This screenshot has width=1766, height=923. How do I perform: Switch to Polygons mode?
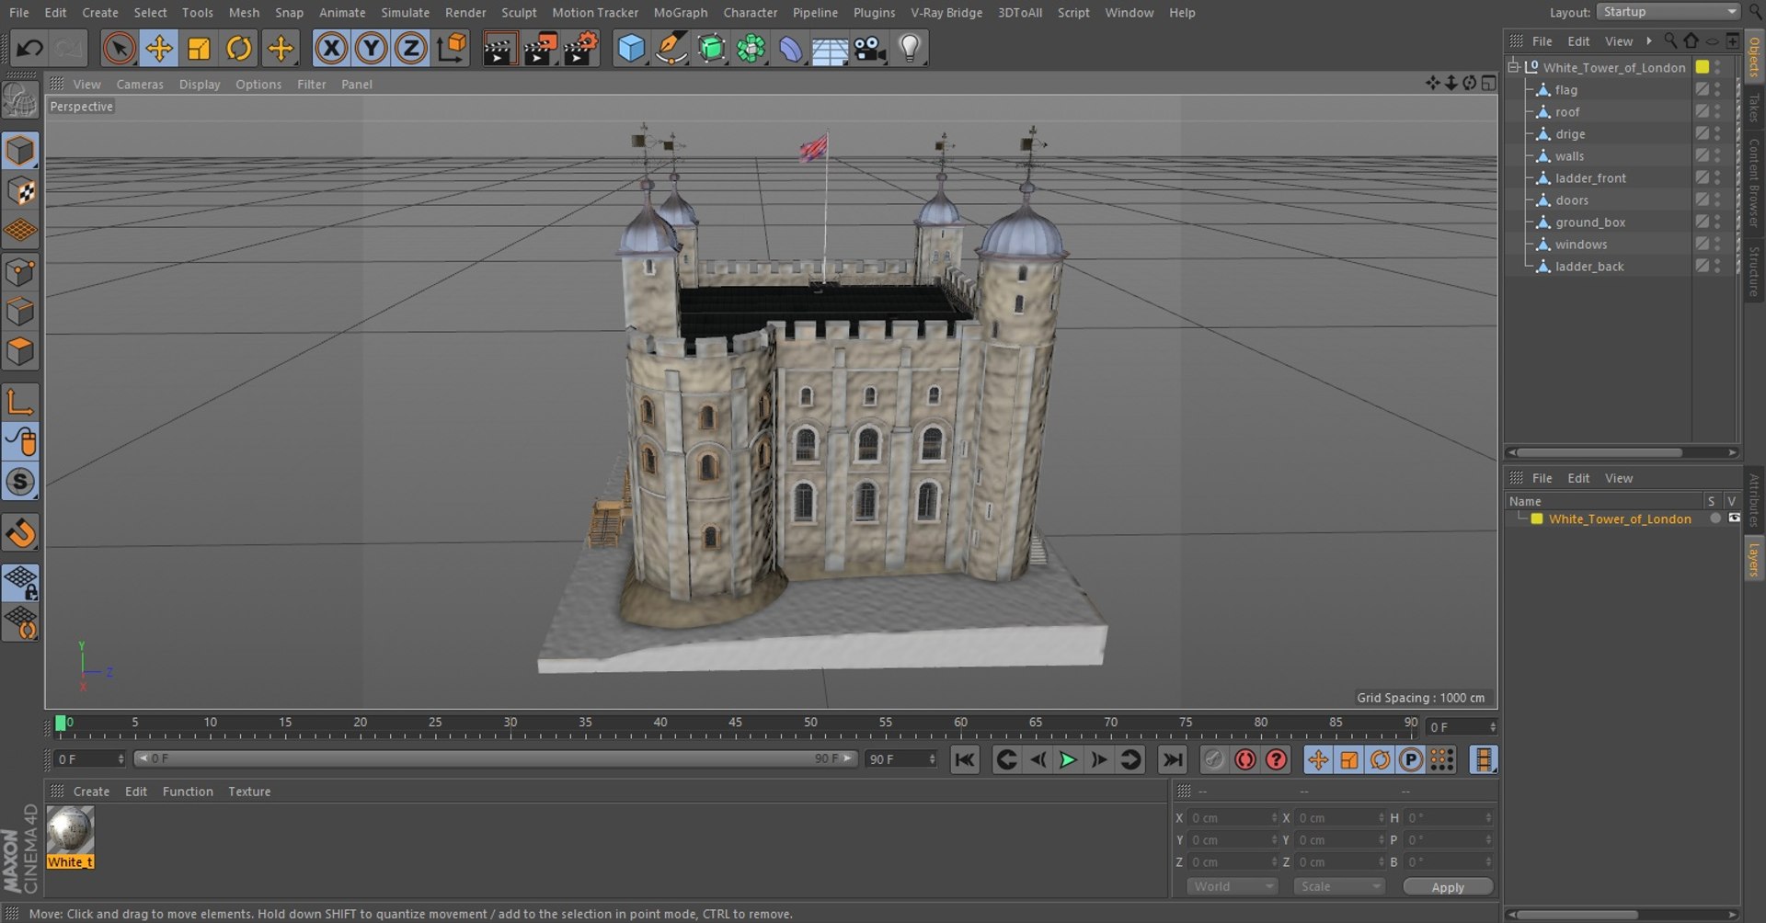coord(20,351)
